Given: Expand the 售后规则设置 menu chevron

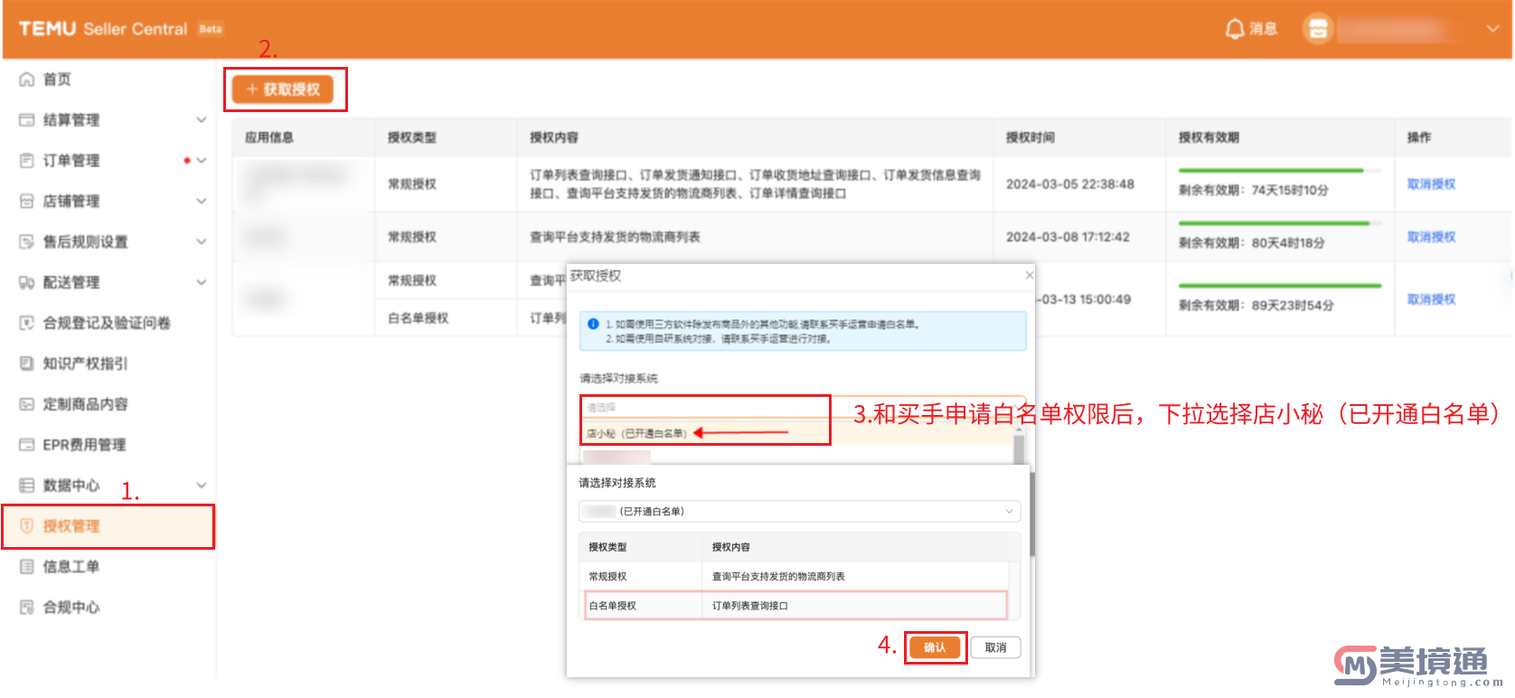Looking at the screenshot, I should click(202, 242).
